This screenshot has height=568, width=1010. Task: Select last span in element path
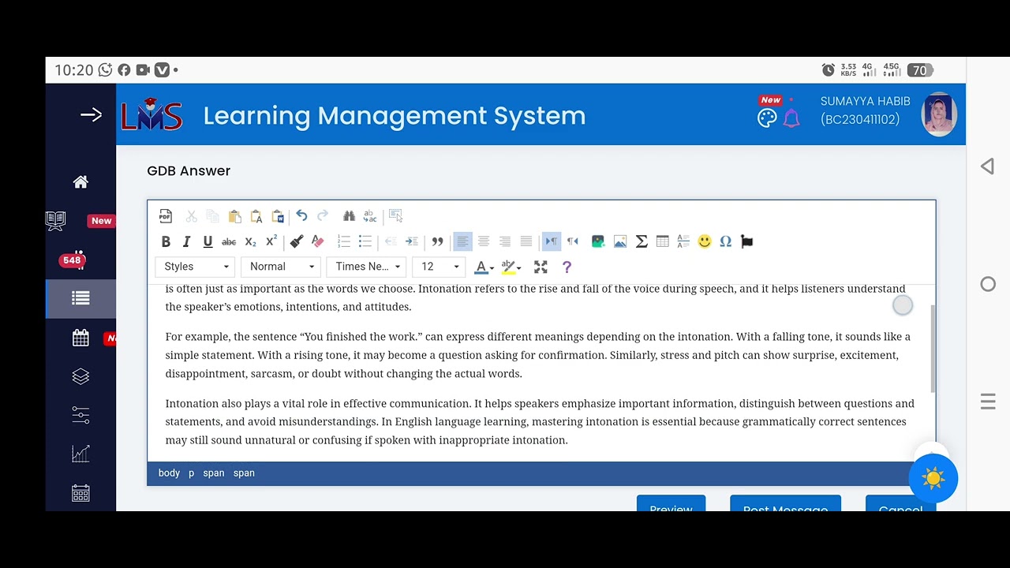pyautogui.click(x=244, y=473)
